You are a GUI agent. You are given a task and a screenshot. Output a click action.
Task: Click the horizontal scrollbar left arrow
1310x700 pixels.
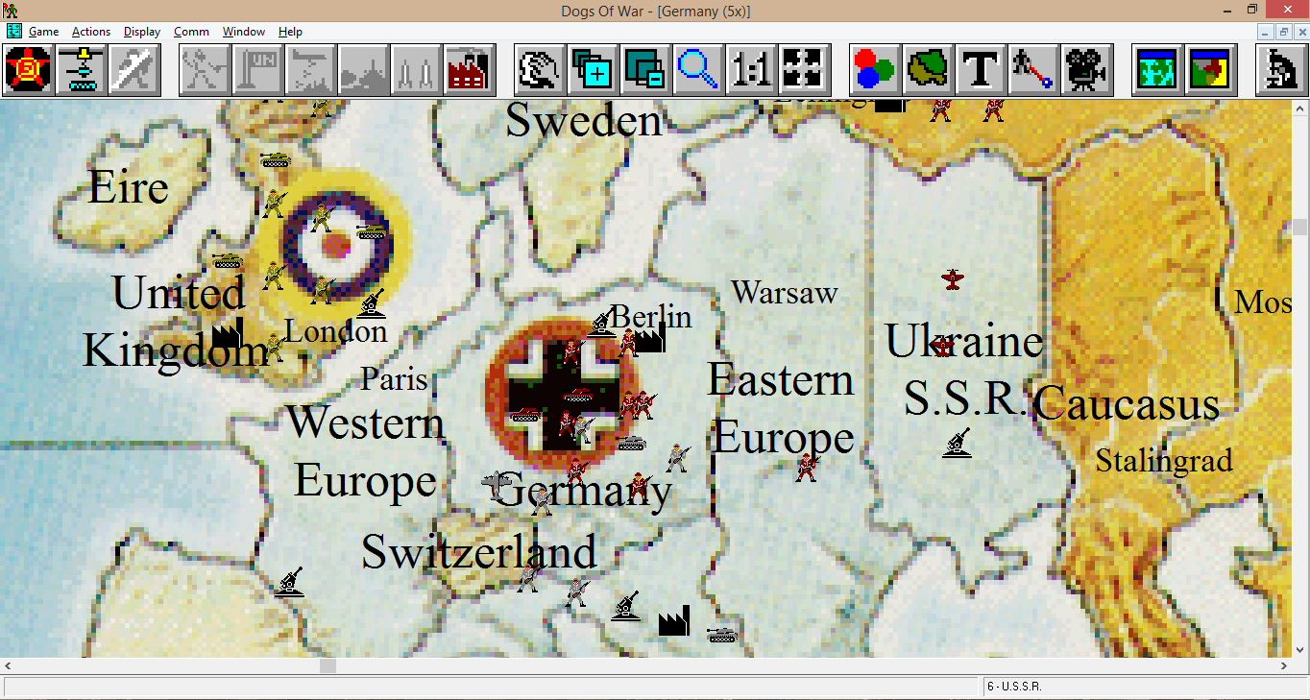coord(8,665)
